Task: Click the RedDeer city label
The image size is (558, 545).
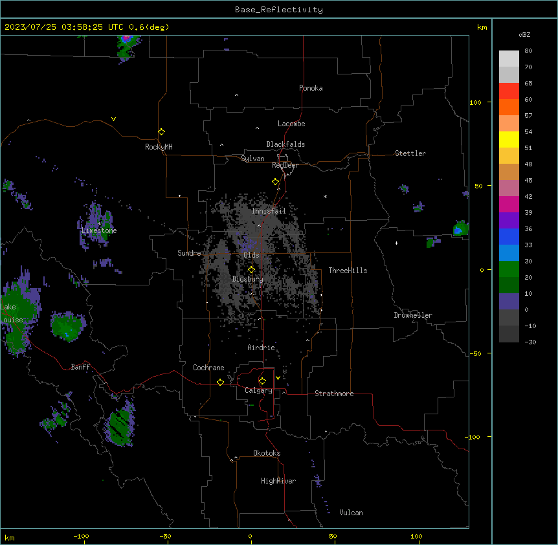Action: (x=285, y=165)
